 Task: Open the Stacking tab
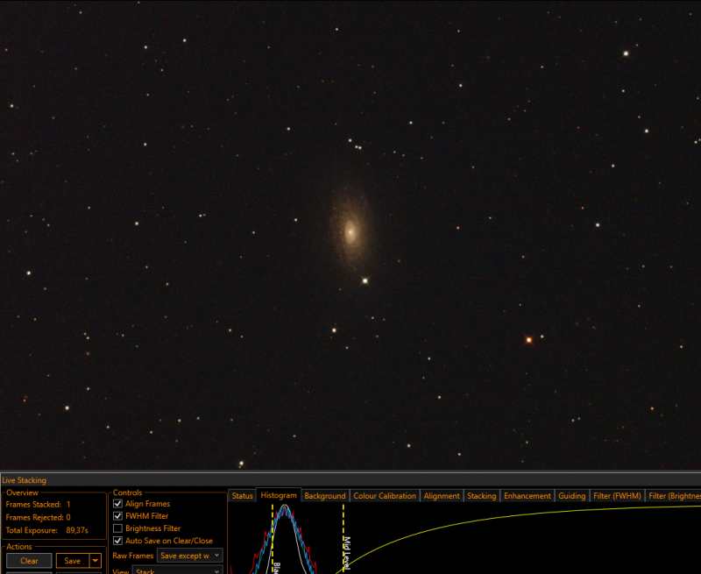pos(481,496)
